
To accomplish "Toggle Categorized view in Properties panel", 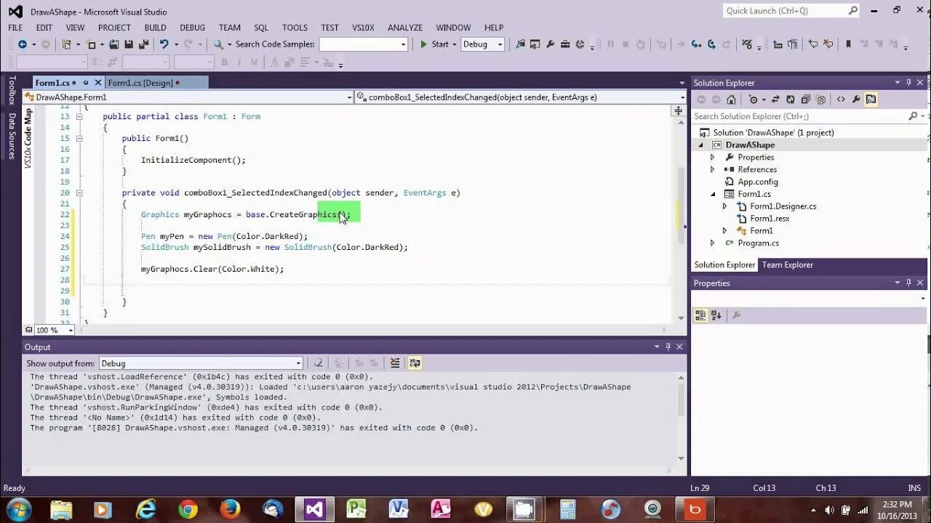I will (x=700, y=315).
